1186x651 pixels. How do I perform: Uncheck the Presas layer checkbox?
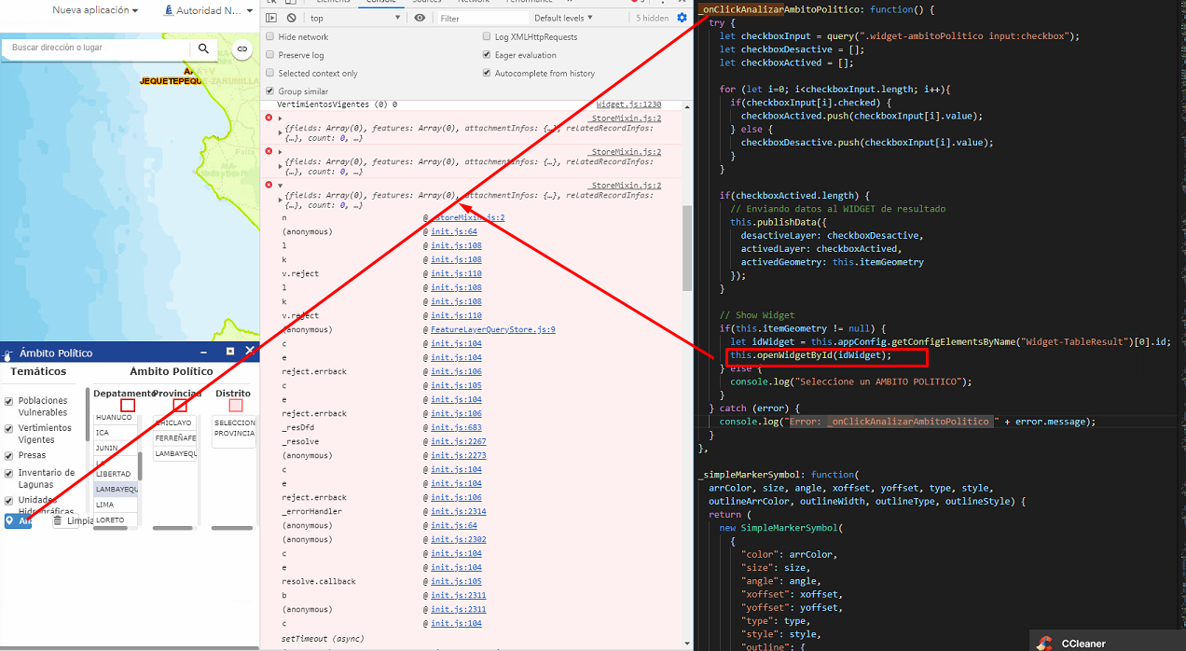(9, 455)
